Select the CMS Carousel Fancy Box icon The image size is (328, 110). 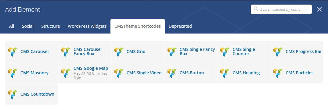[x=66, y=52]
